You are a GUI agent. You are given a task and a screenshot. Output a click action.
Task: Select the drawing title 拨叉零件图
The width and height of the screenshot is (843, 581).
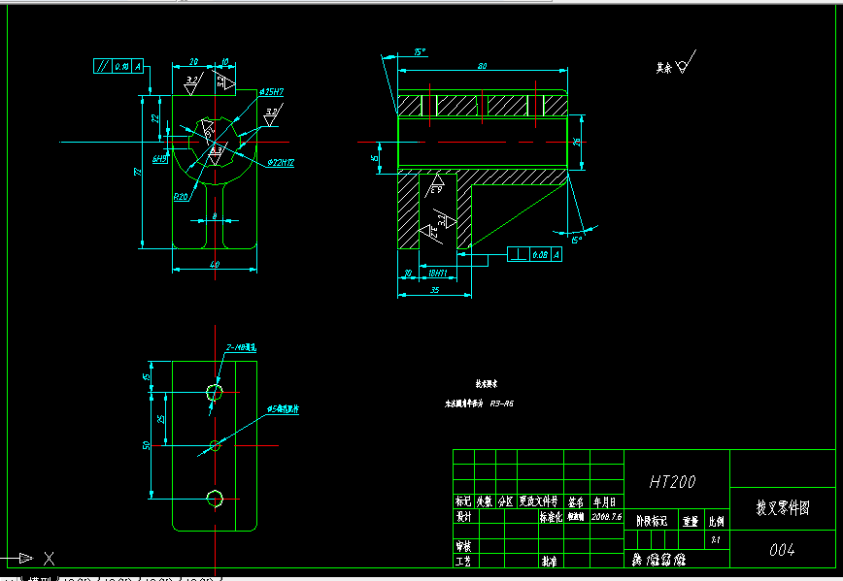[x=783, y=507]
